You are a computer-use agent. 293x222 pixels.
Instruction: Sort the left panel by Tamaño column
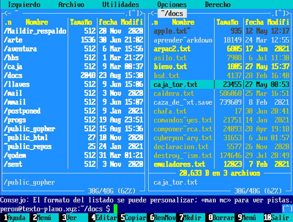[x=81, y=22]
